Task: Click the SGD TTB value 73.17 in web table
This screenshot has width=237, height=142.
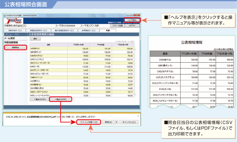Action: coord(130,92)
